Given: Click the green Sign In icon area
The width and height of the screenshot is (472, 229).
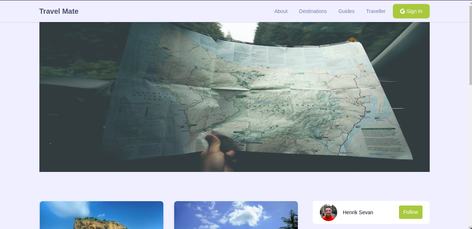Looking at the screenshot, I should (411, 11).
